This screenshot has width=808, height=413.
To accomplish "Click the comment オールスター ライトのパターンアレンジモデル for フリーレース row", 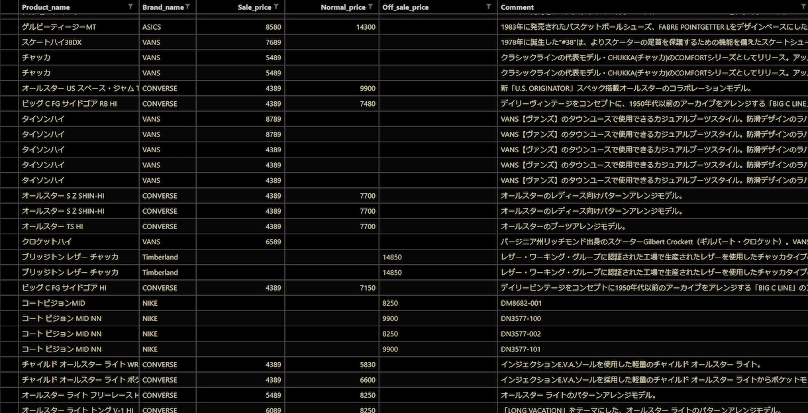I will 652,395.
